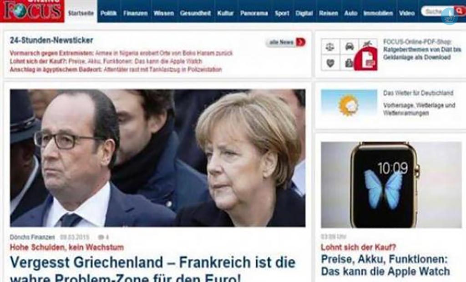466x282 pixels.
Task: Click the alle News button
Action: (286, 42)
